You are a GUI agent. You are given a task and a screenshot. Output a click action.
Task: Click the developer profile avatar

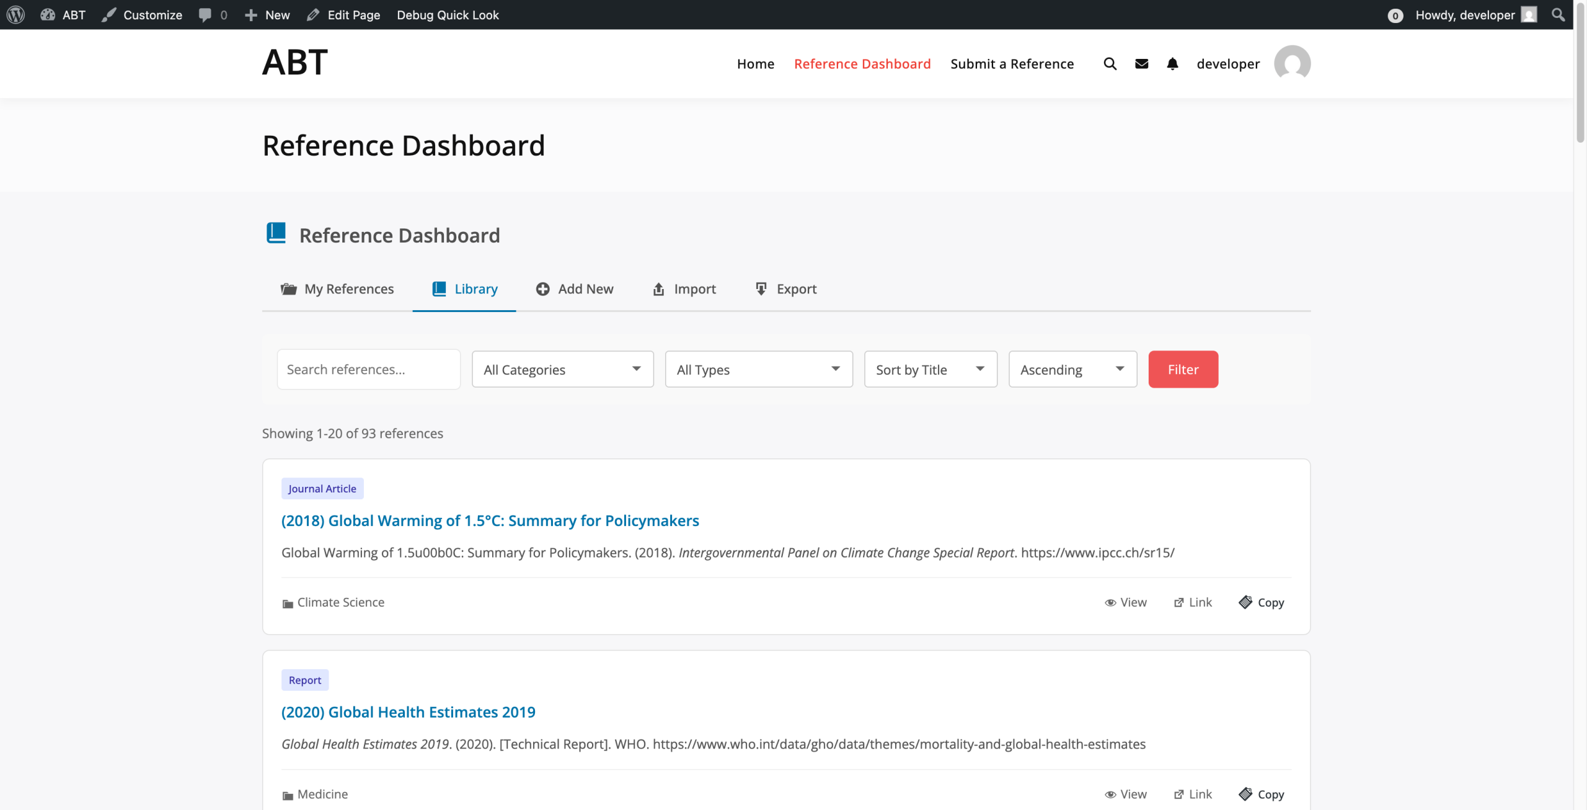tap(1292, 63)
